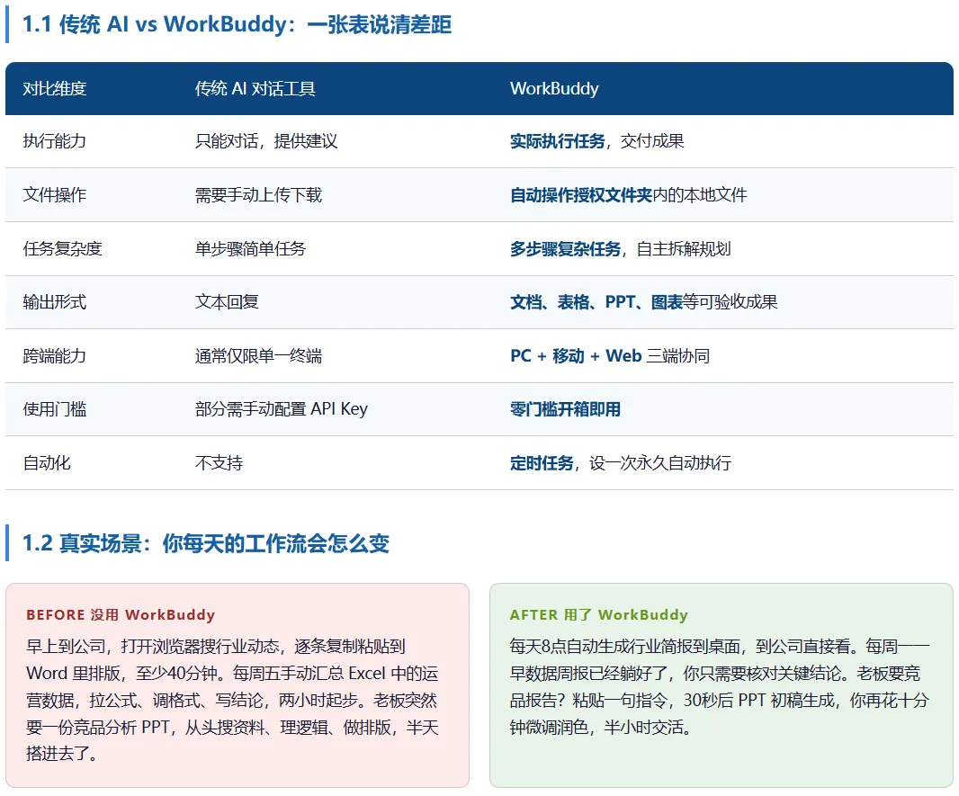Select the '执行能力' row label
Screen dimensions: 959x796
tap(55, 141)
